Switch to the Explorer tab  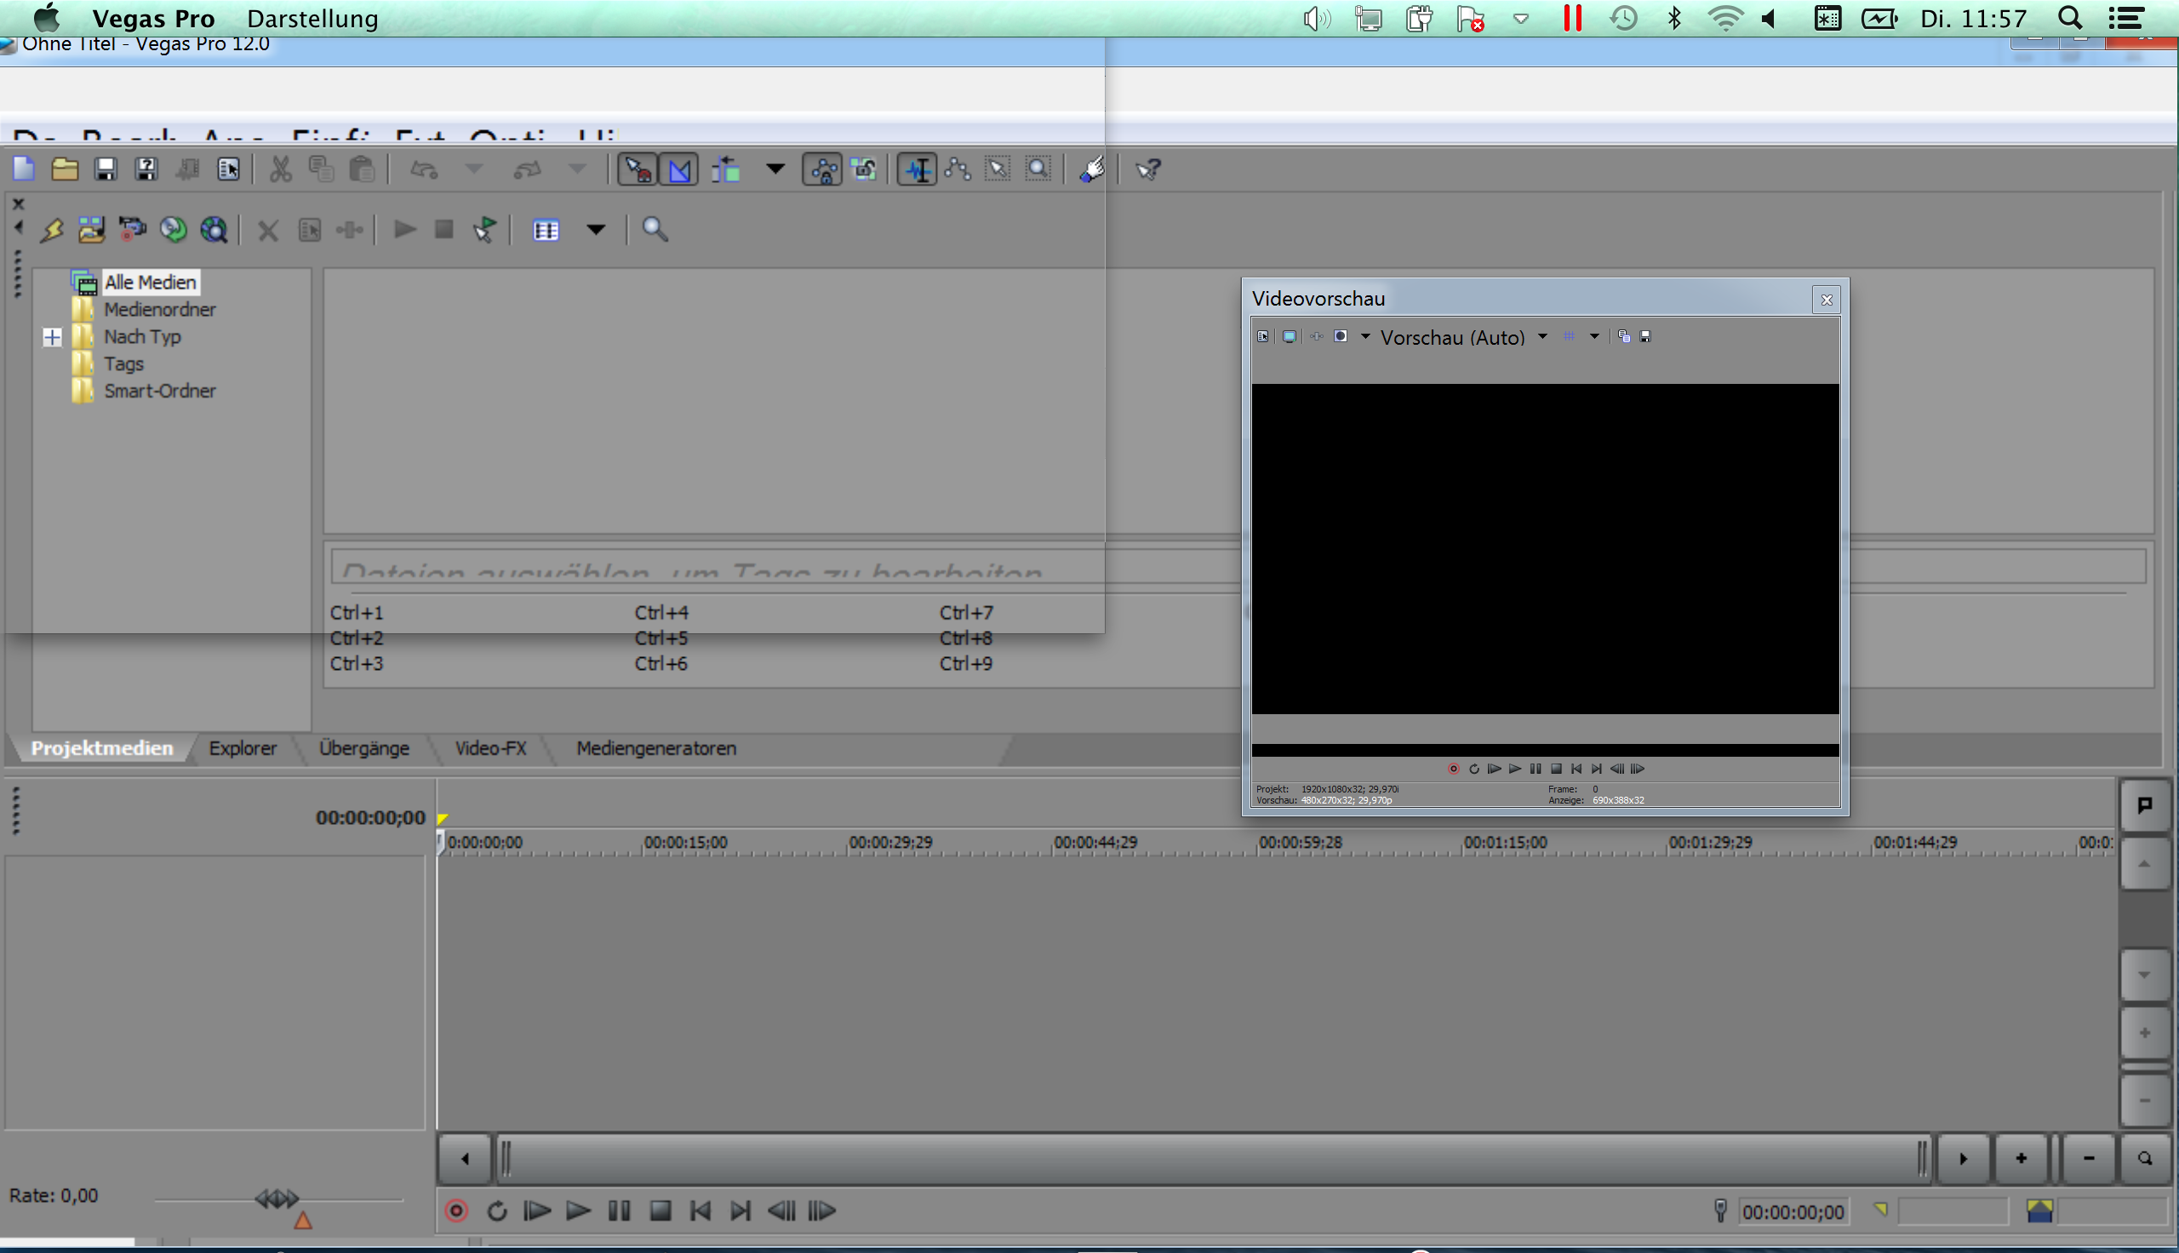click(243, 748)
